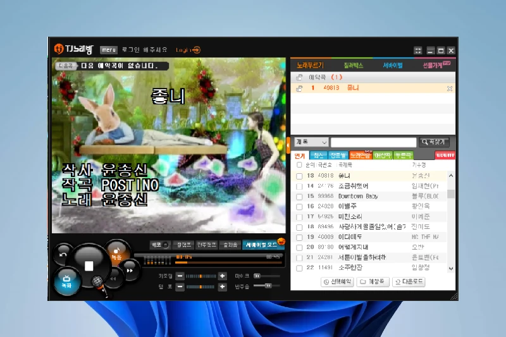Open the 제목 search type dropdown
Image resolution: width=506 pixels, height=337 pixels.
pyautogui.click(x=311, y=142)
